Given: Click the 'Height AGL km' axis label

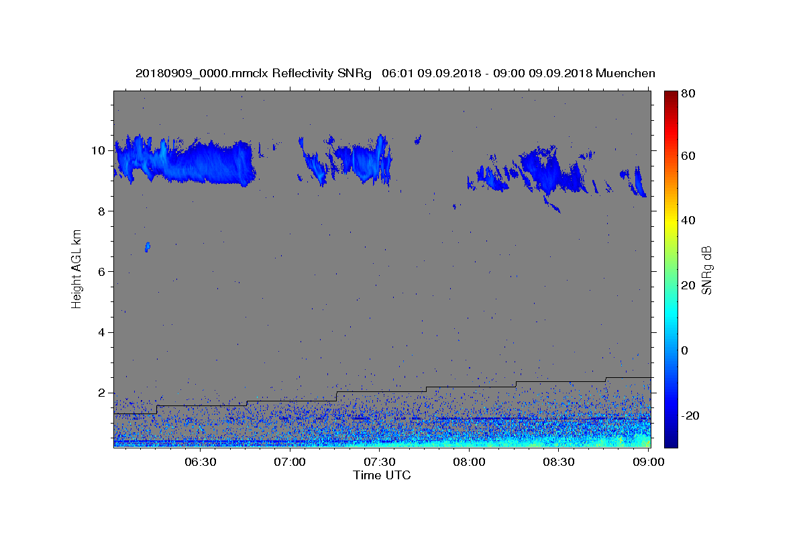Looking at the screenshot, I should point(76,268).
